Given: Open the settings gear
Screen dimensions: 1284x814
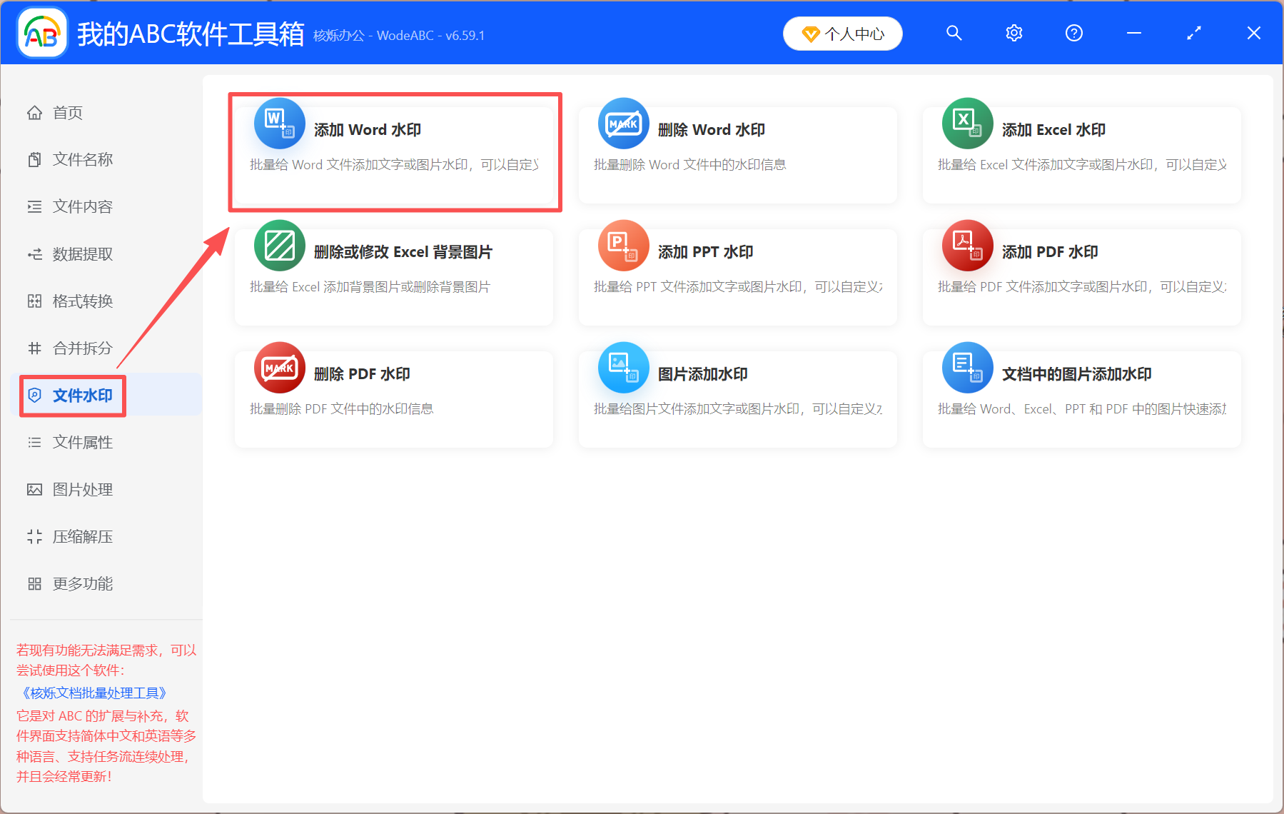Looking at the screenshot, I should 1013,33.
